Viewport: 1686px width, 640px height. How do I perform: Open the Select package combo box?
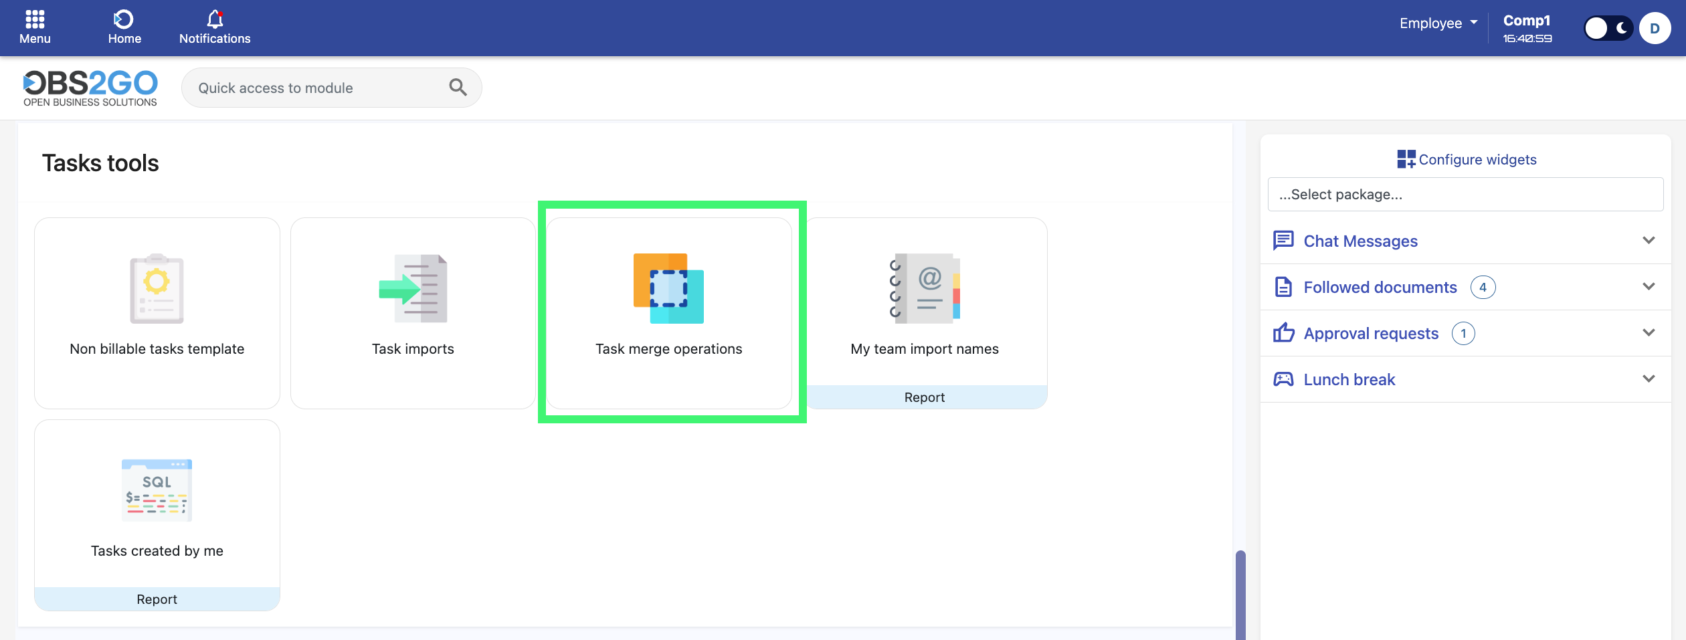(1465, 195)
